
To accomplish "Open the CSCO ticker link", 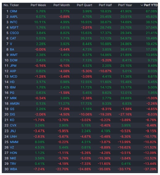I will (x=14, y=33).
